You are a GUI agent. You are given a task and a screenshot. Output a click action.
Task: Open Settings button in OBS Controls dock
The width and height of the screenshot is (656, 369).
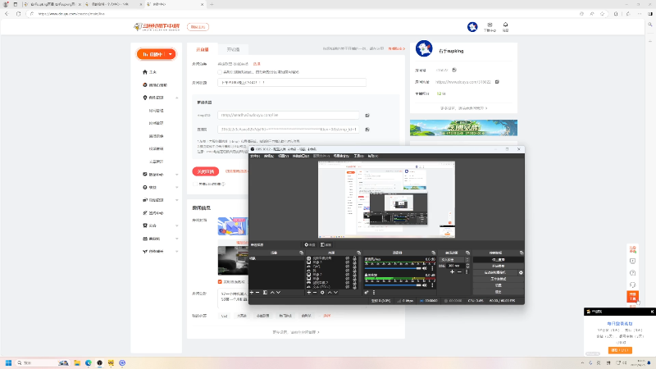[x=498, y=285]
